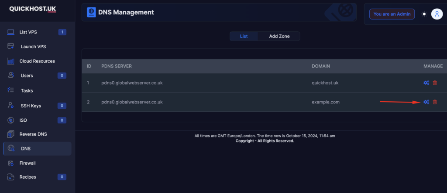Click the SSH Keys icon

(11, 106)
